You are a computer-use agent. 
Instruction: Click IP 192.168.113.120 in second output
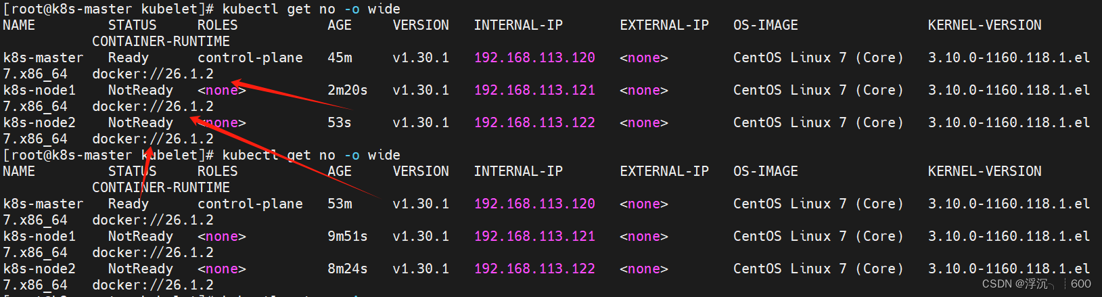534,204
